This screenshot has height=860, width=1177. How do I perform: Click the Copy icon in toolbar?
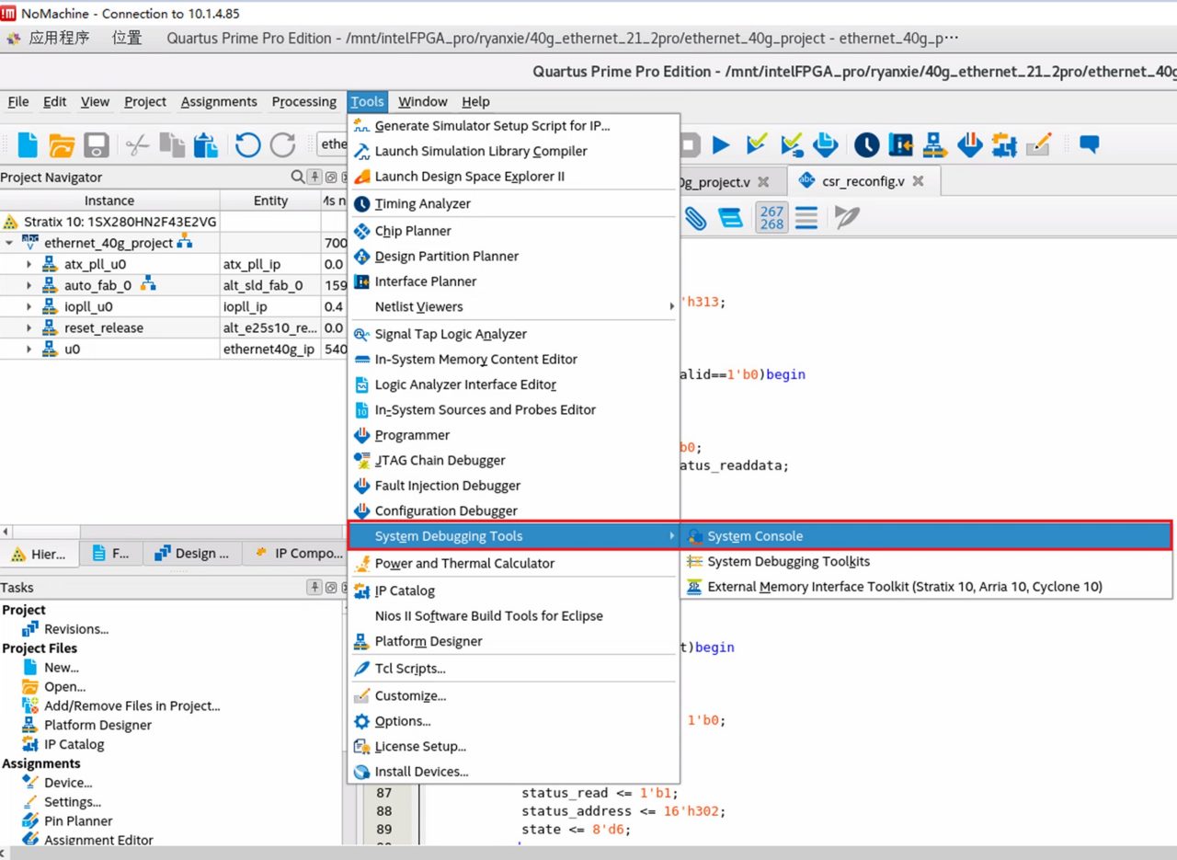(x=172, y=145)
